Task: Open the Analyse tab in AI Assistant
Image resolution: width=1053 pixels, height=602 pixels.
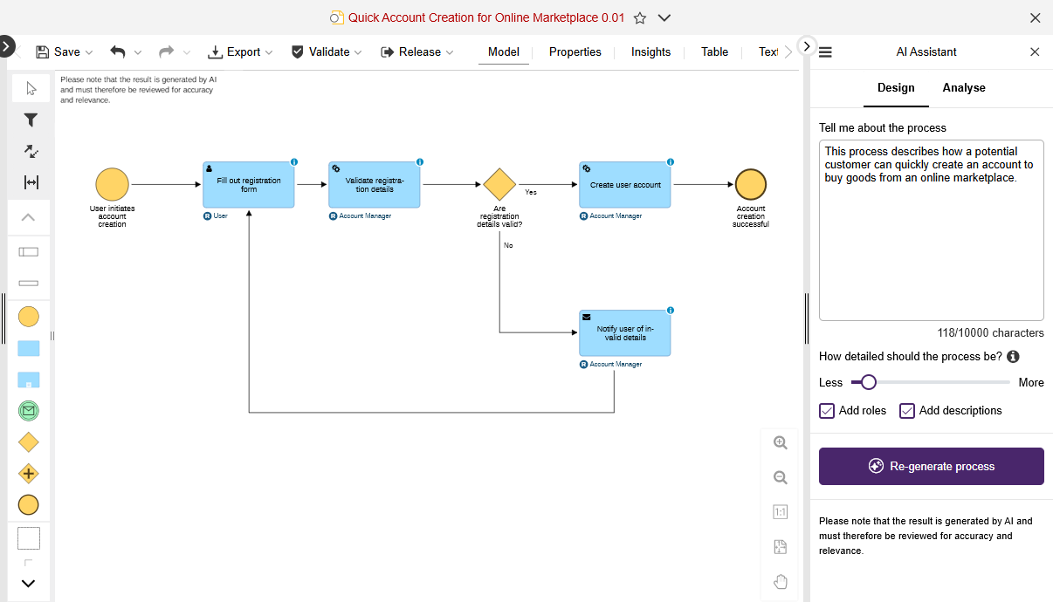Action: [964, 88]
